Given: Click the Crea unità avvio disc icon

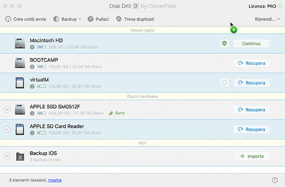Looking at the screenshot, I should (x=8, y=19).
